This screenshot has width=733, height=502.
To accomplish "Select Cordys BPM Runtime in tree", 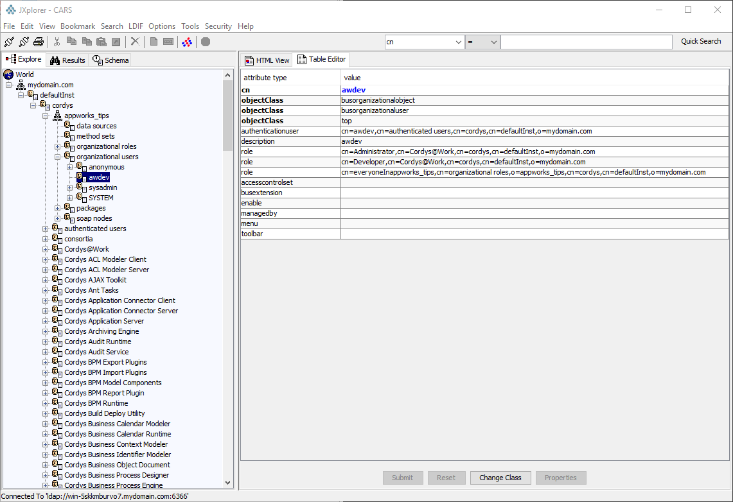I will click(x=96, y=404).
